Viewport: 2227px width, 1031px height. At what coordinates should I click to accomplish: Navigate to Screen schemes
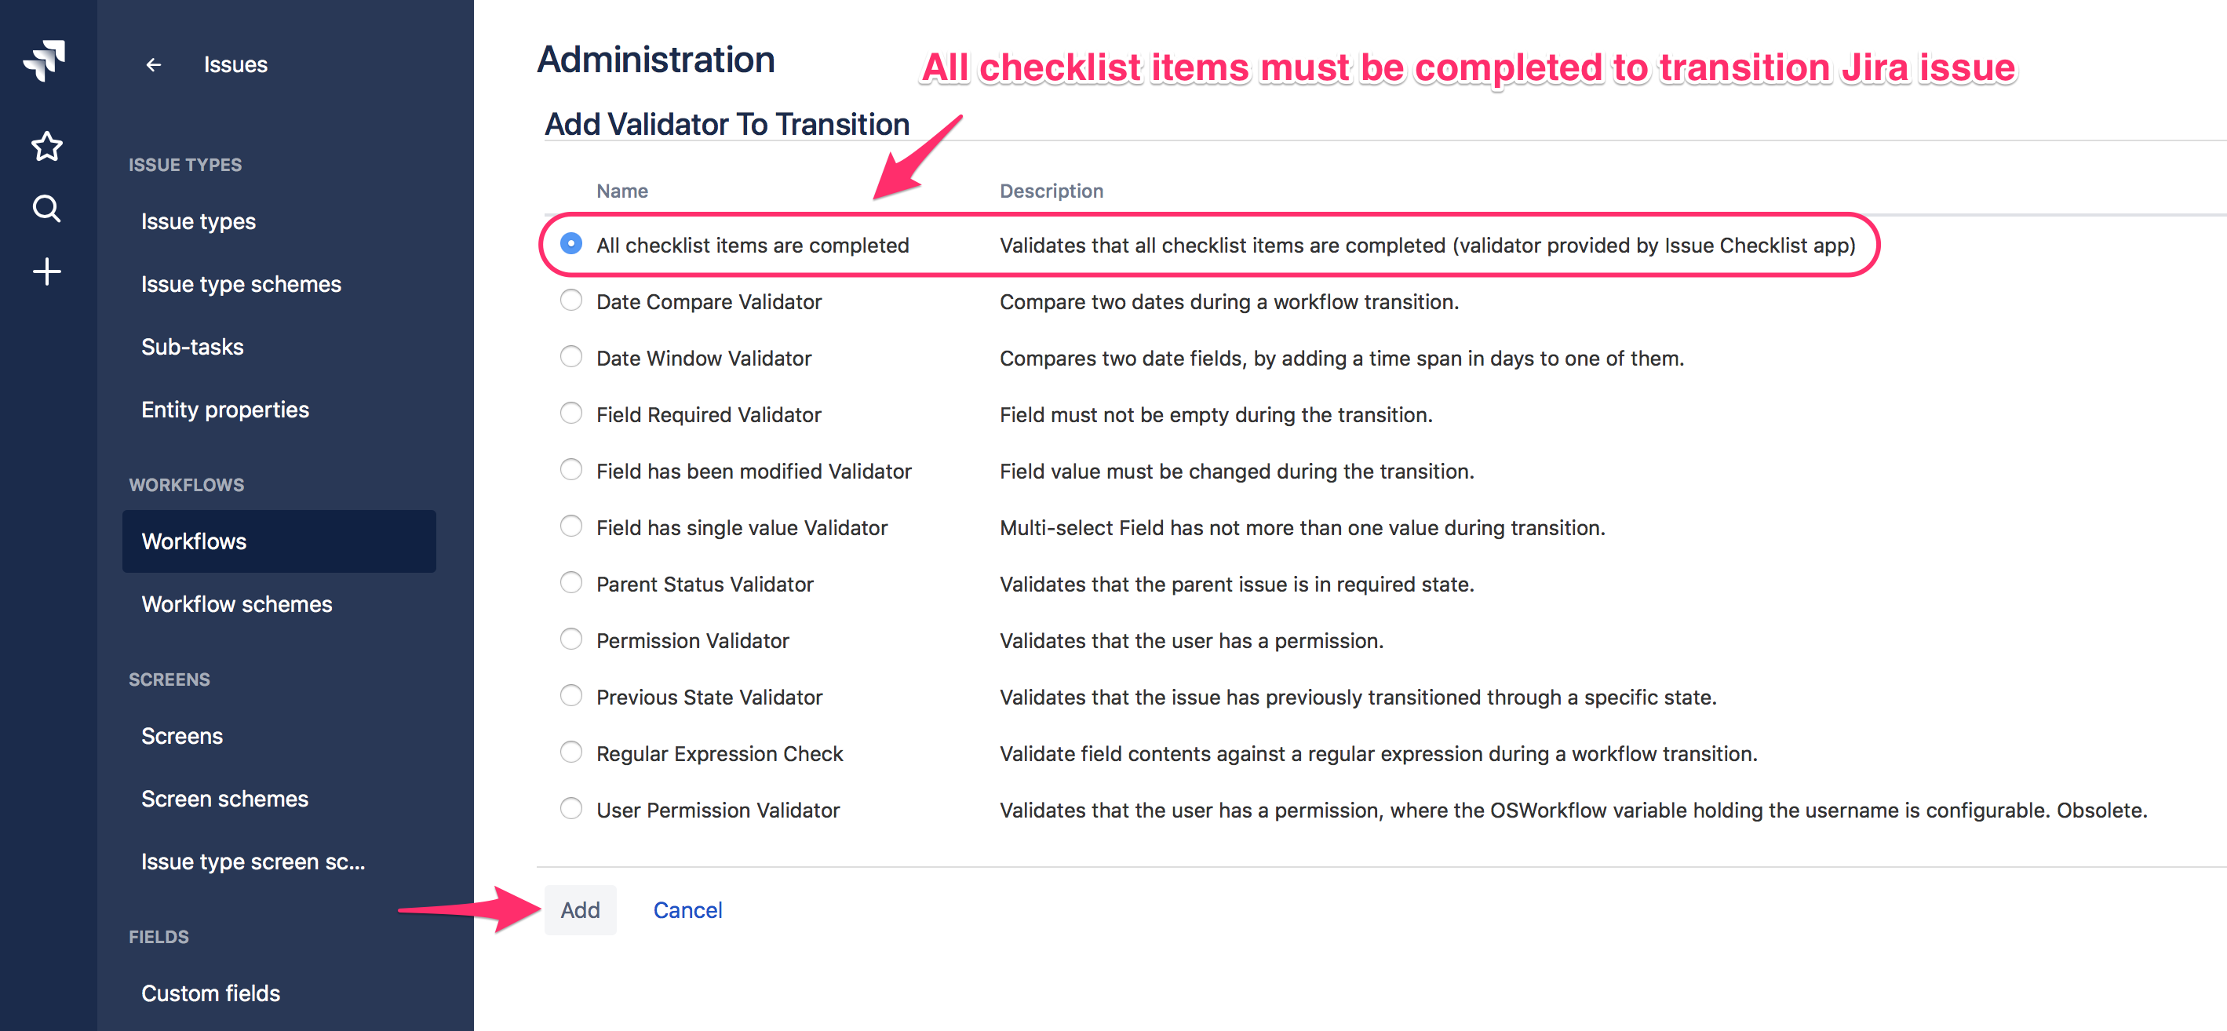click(224, 798)
